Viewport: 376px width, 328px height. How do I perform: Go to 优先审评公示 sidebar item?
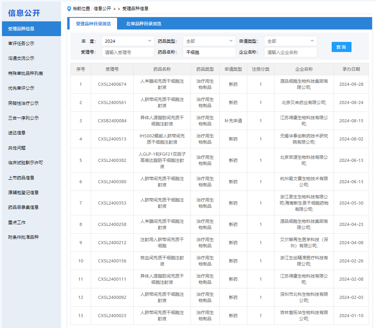coord(21,88)
